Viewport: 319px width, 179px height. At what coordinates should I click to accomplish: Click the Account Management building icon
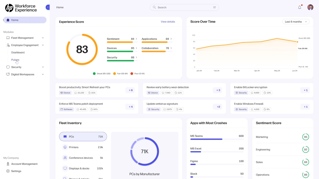point(8,164)
